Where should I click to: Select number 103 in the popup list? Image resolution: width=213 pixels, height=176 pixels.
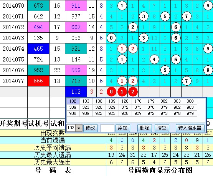pyautogui.click(x=86, y=101)
